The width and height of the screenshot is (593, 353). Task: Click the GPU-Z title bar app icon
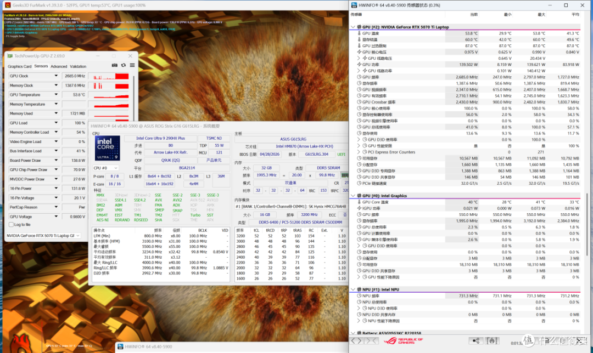click(10, 56)
